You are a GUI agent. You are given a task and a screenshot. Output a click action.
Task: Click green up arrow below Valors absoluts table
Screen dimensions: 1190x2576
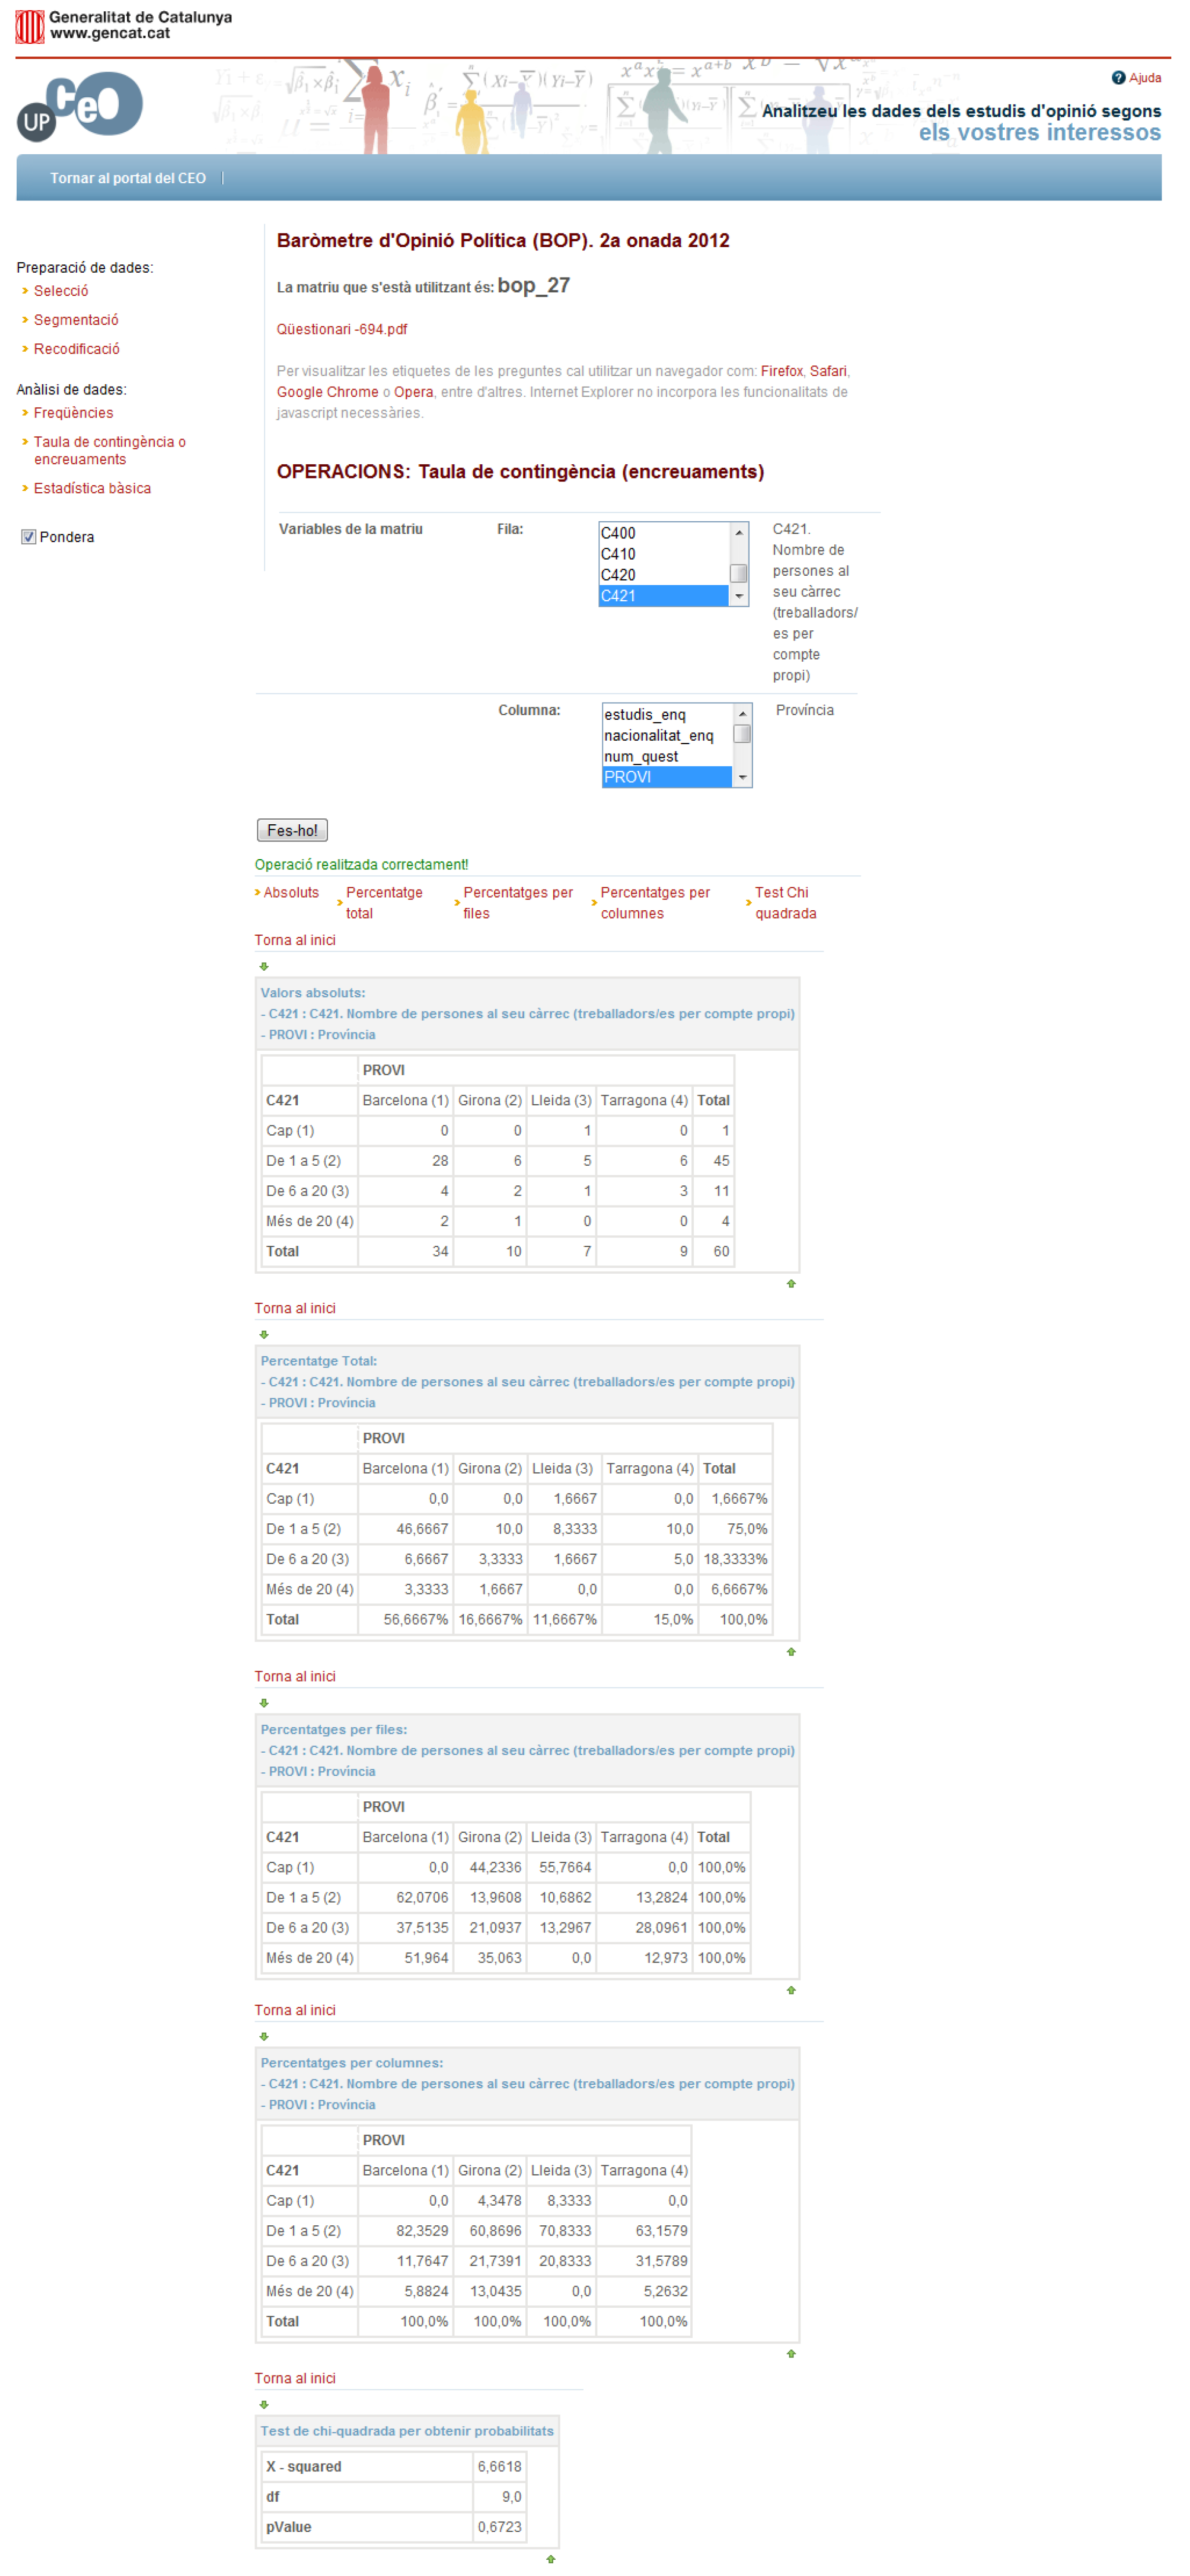pos(791,1284)
